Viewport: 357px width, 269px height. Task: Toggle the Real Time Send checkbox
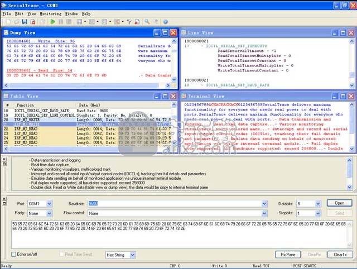61,254
